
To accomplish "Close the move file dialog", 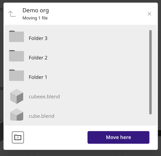I will pyautogui.click(x=149, y=14).
